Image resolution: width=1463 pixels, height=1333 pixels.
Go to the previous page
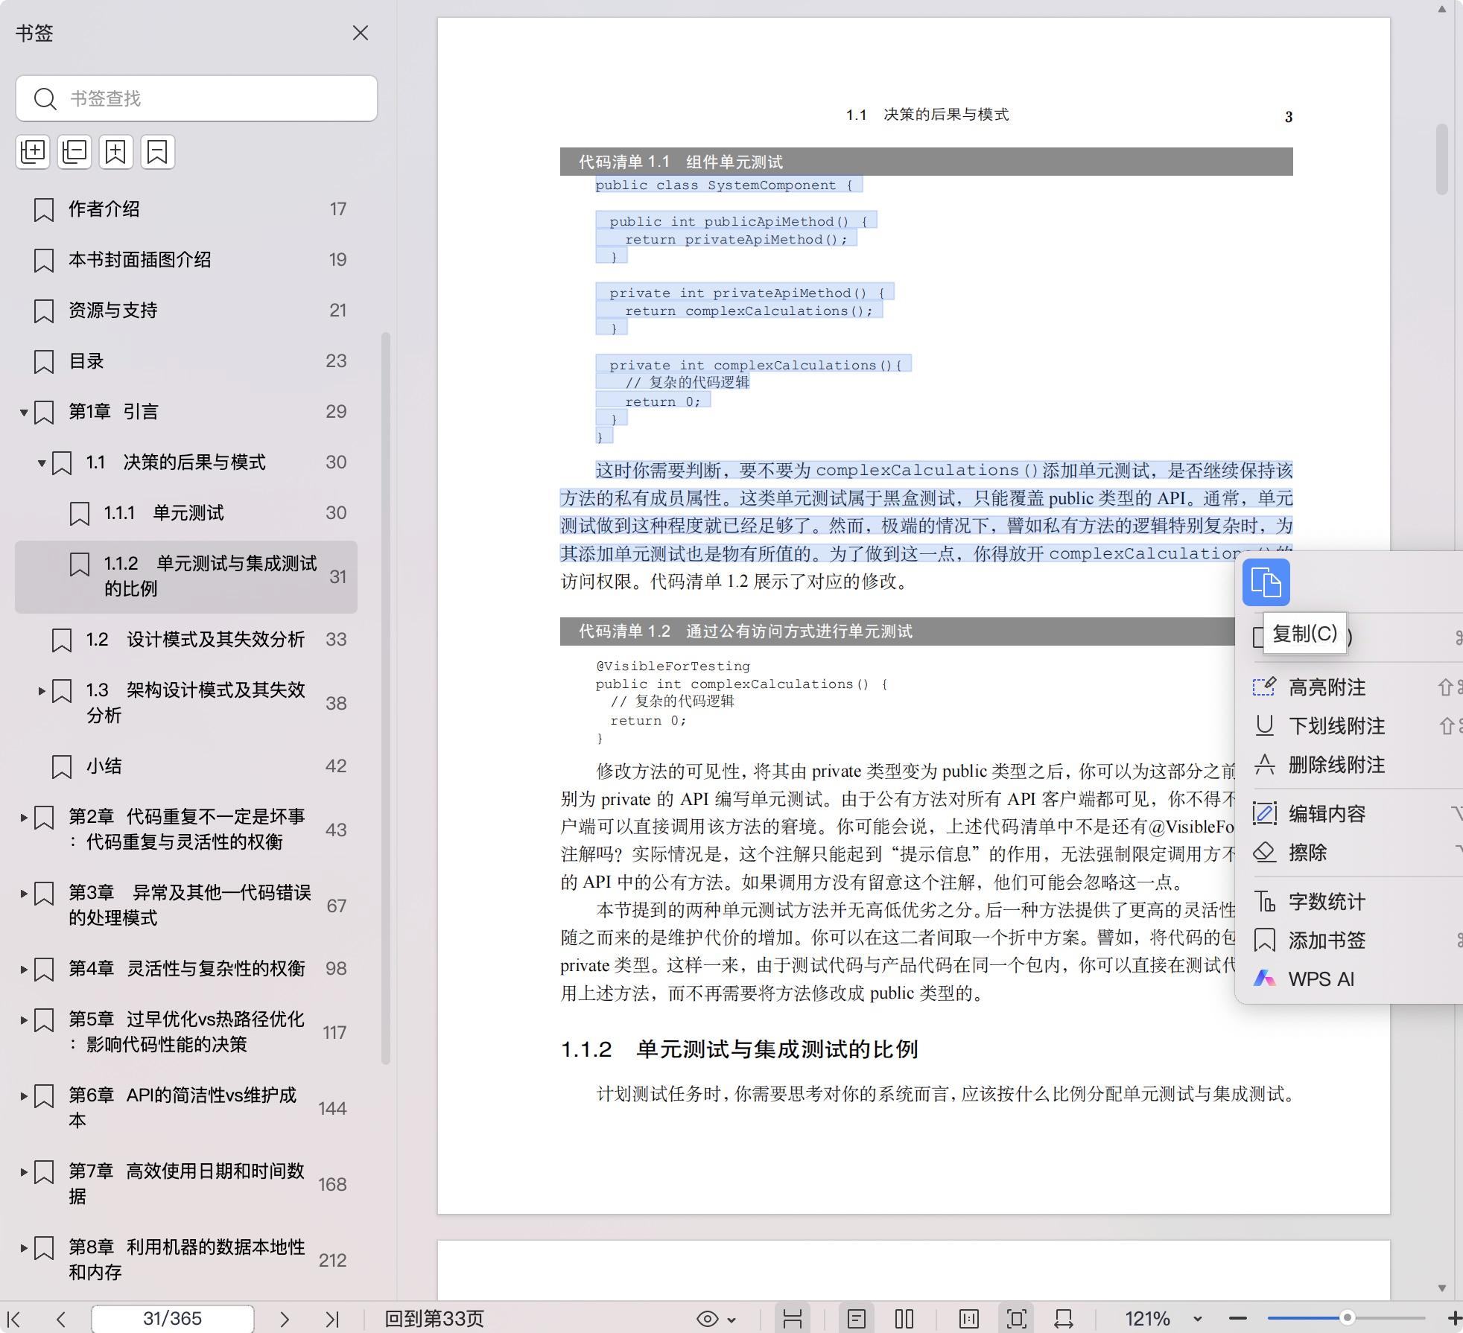coord(61,1319)
